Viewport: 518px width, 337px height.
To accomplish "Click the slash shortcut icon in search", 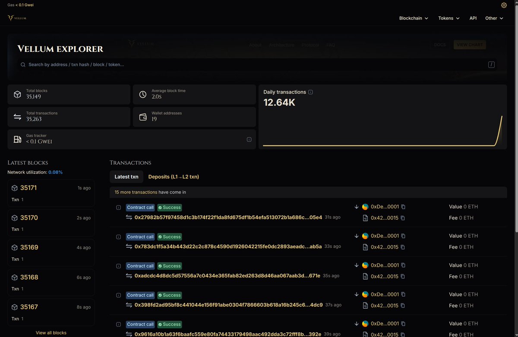I will (x=491, y=65).
